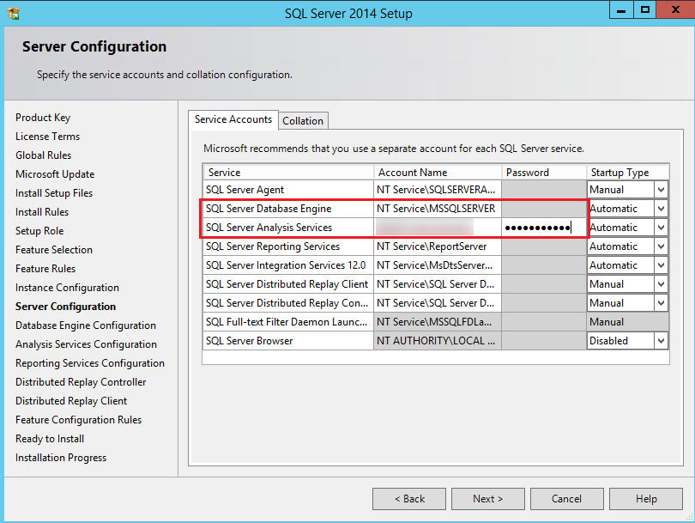
Task: Click the SQL Server setup icon in title bar
Action: tap(14, 13)
